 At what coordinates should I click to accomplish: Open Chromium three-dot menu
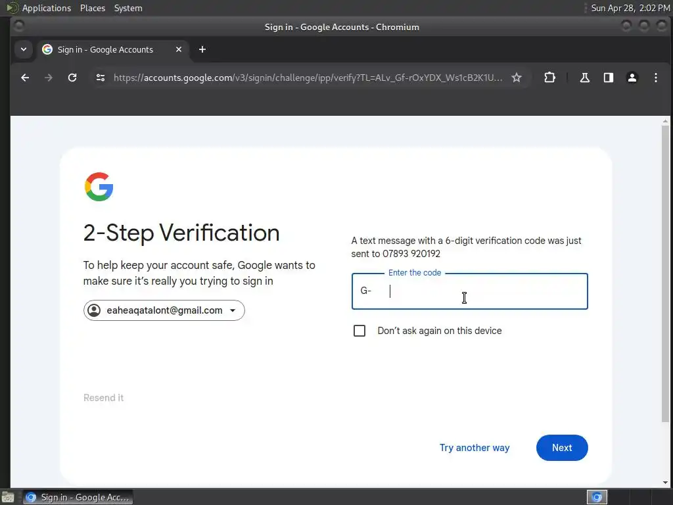pyautogui.click(x=655, y=78)
